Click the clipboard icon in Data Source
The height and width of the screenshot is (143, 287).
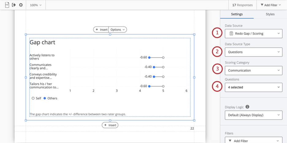pyautogui.click(x=231, y=33)
